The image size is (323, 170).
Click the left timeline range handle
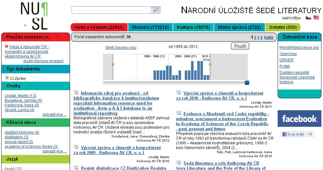tap(113, 64)
